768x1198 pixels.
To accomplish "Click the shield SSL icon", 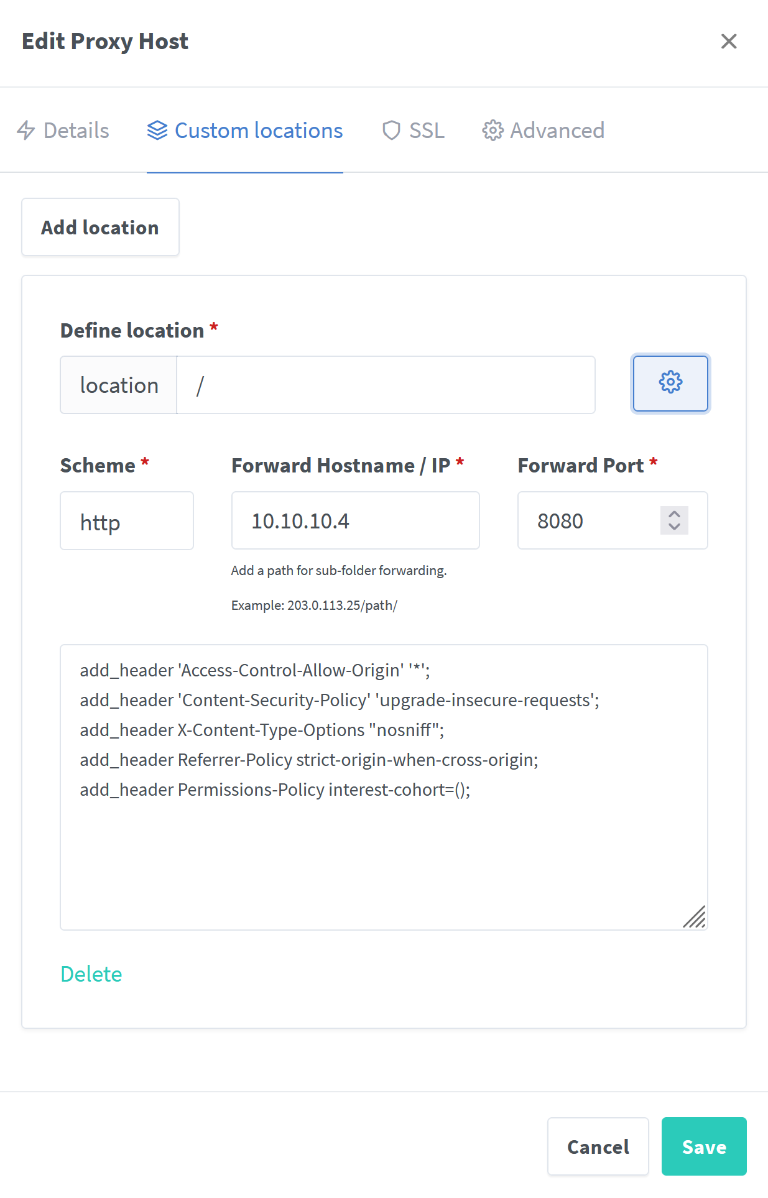I will click(x=391, y=131).
